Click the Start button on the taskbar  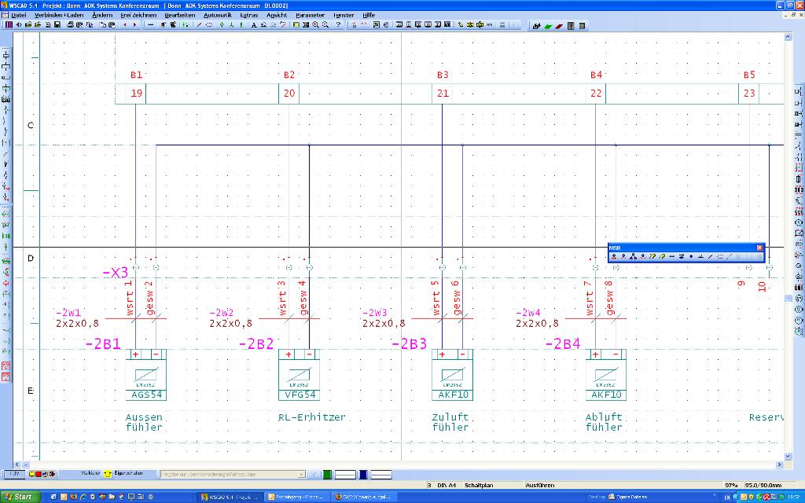[20, 497]
